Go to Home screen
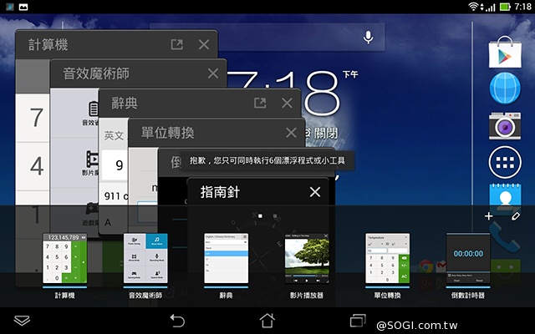Viewport: 535px width, 334px height. pyautogui.click(x=267, y=321)
